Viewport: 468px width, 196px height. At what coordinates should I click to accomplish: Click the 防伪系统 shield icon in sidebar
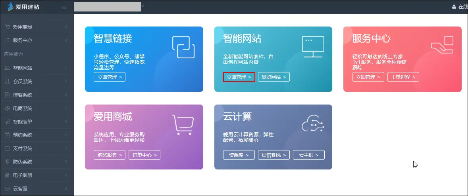[x=7, y=162]
